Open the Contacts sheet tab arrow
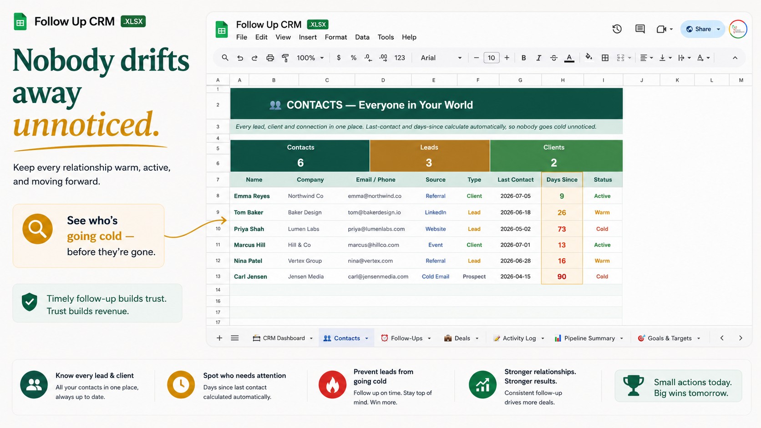The height and width of the screenshot is (428, 761). pyautogui.click(x=367, y=338)
